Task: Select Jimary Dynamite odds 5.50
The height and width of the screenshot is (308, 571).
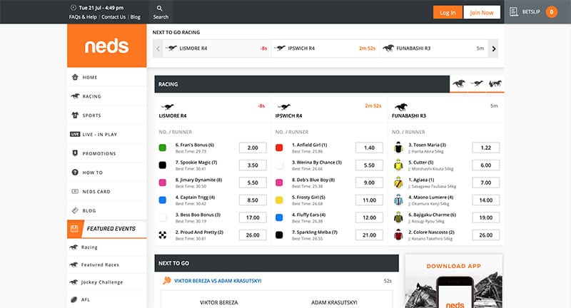Action: click(x=253, y=183)
